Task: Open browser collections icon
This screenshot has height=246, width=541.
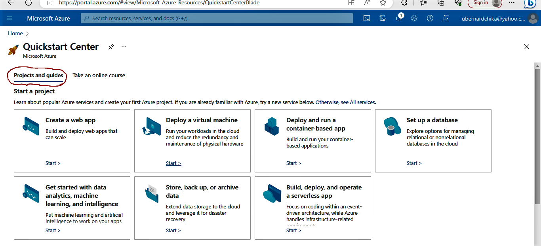Action: [x=441, y=3]
